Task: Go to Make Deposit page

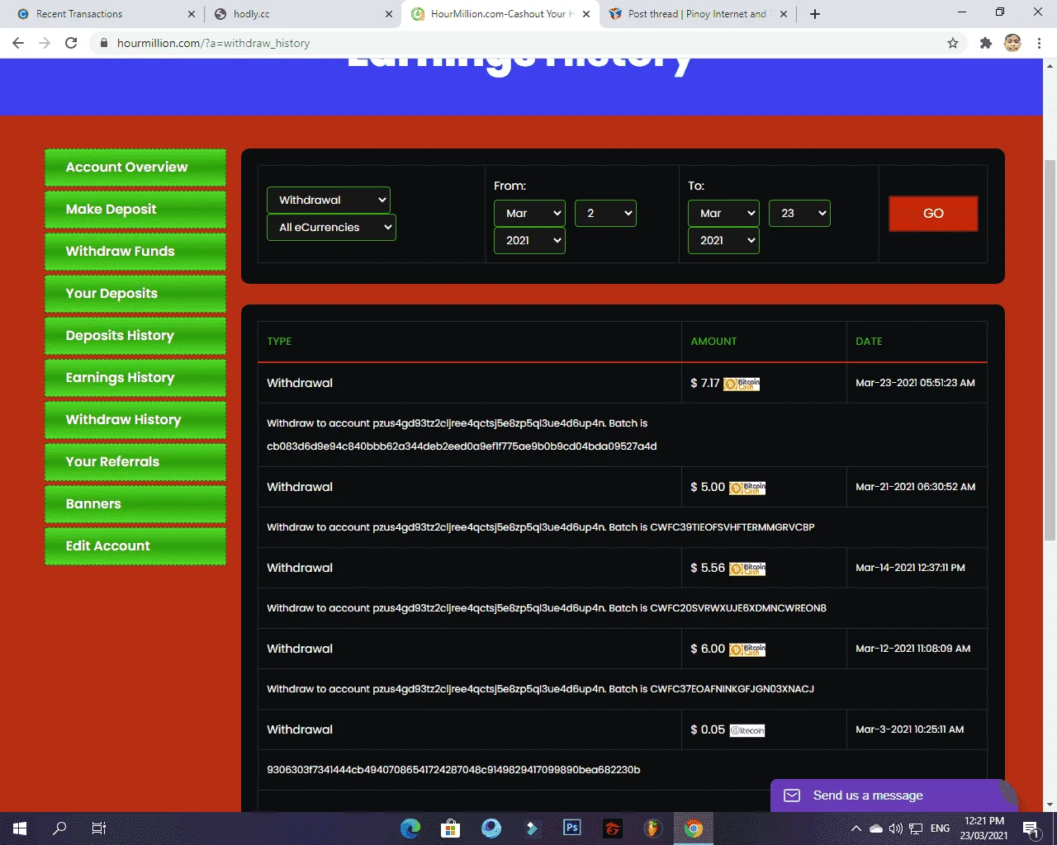Action: pos(135,210)
